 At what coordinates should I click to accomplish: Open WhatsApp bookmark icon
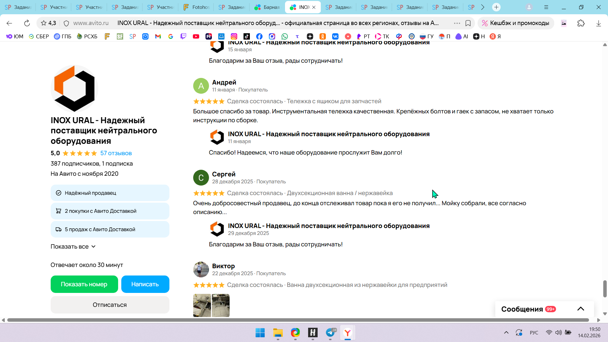click(285, 36)
